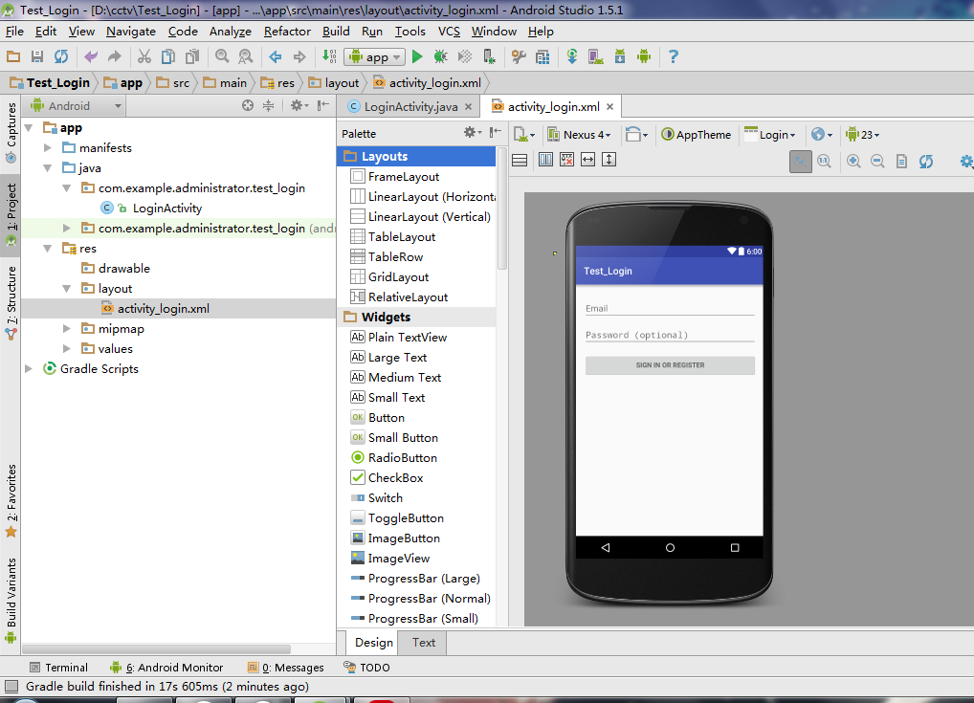Expand the Gradle Scripts node
Viewport: 974px width, 703px height.
coord(29,369)
